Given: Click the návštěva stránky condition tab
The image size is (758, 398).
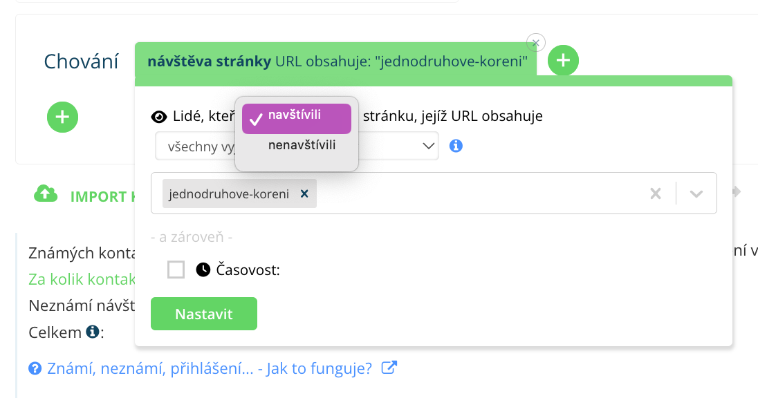Looking at the screenshot, I should tap(335, 61).
